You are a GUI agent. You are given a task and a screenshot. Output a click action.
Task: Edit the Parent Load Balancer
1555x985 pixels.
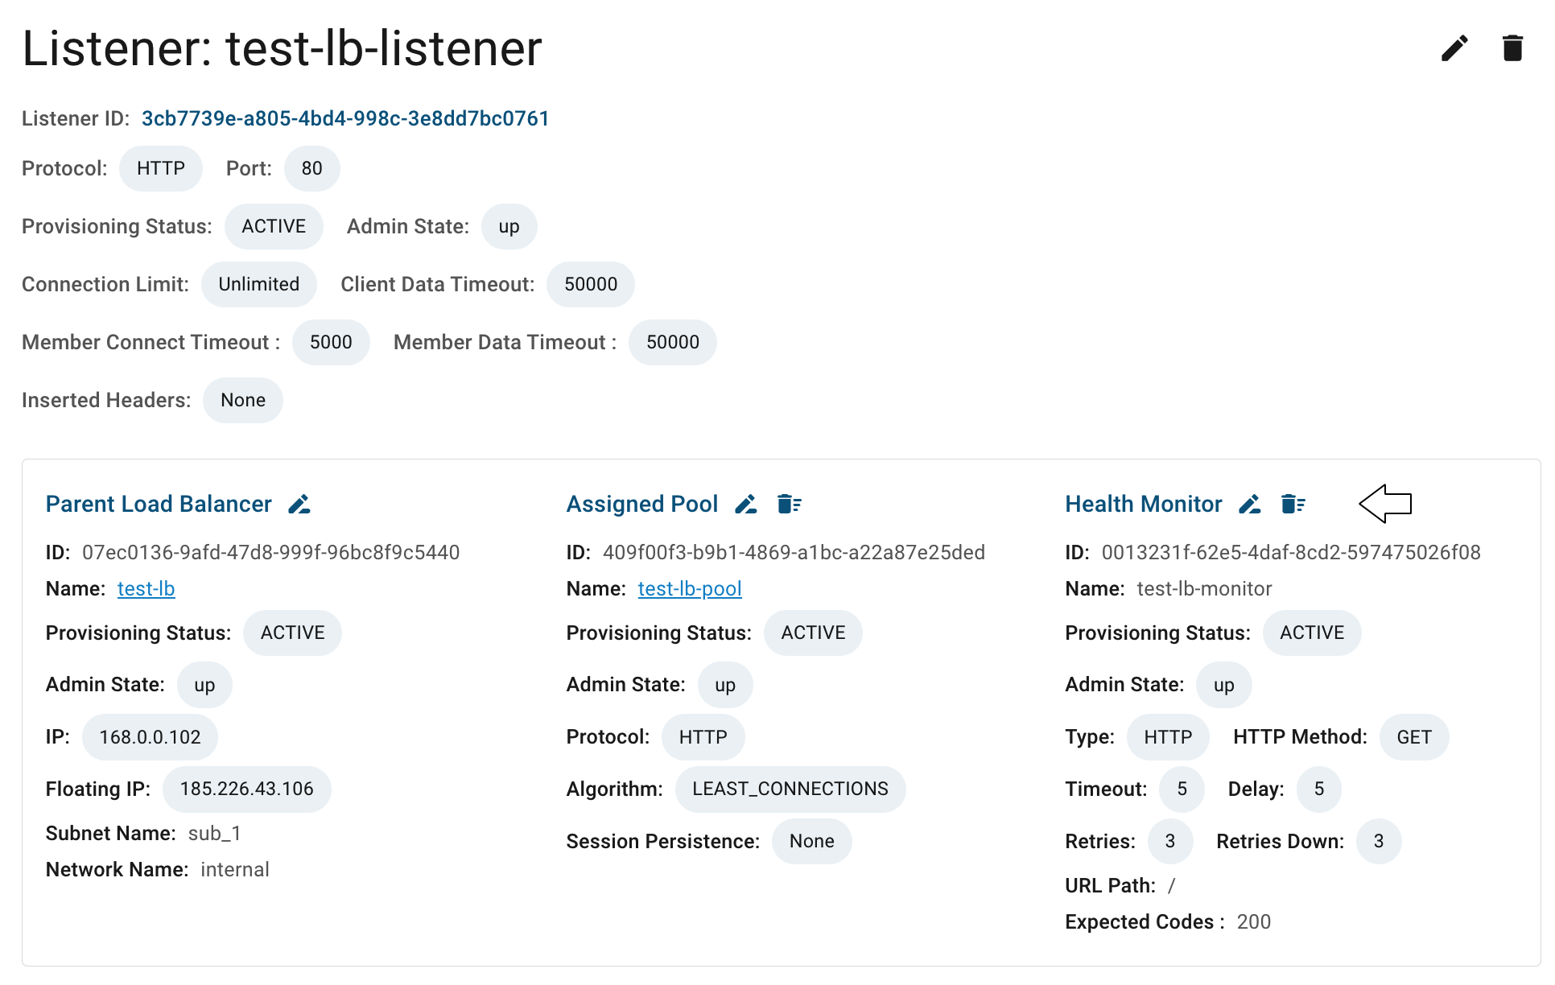tap(299, 505)
